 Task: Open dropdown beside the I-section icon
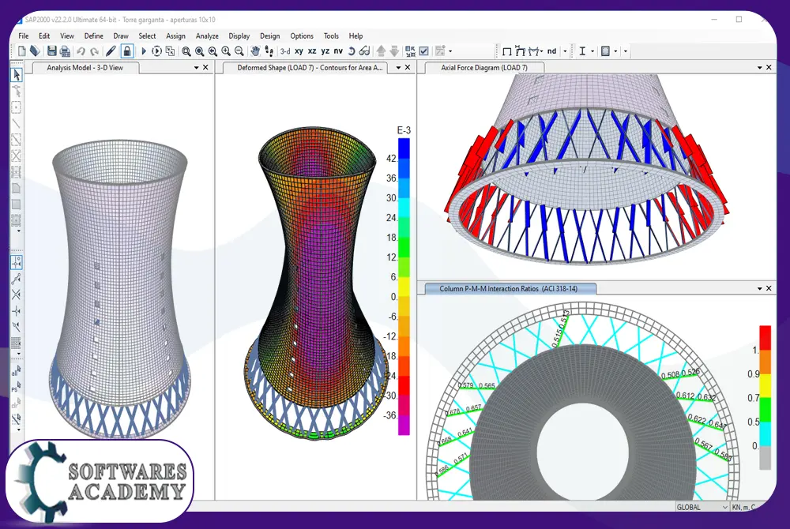click(x=592, y=51)
